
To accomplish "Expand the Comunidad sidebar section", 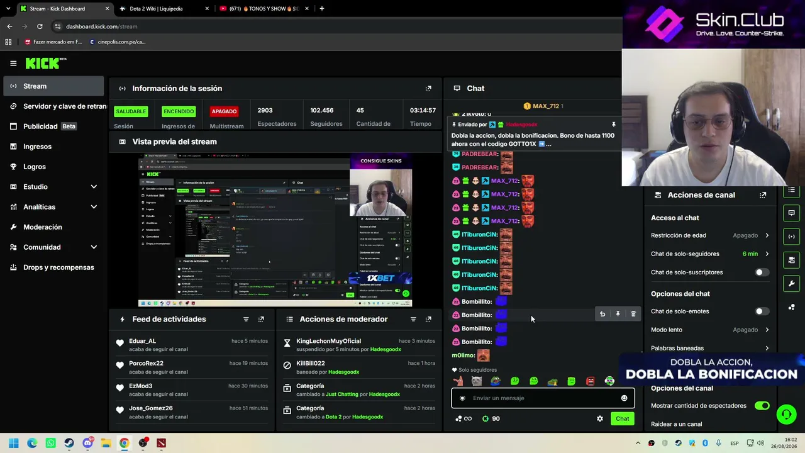I will (53, 247).
